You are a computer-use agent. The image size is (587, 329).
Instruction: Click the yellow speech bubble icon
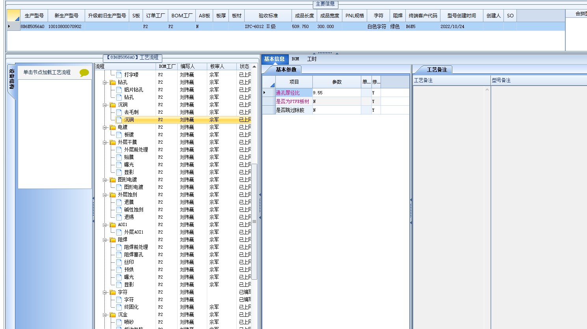coord(84,73)
